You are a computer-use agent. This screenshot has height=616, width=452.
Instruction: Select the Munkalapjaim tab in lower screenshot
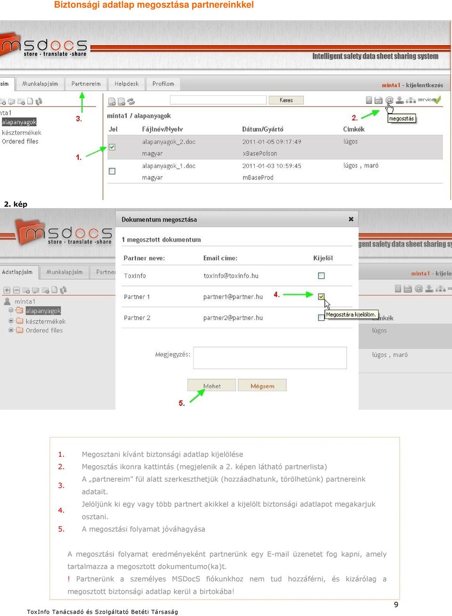pos(65,272)
